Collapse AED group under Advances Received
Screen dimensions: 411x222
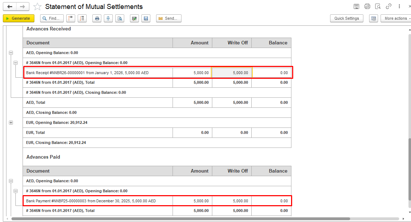[11, 53]
